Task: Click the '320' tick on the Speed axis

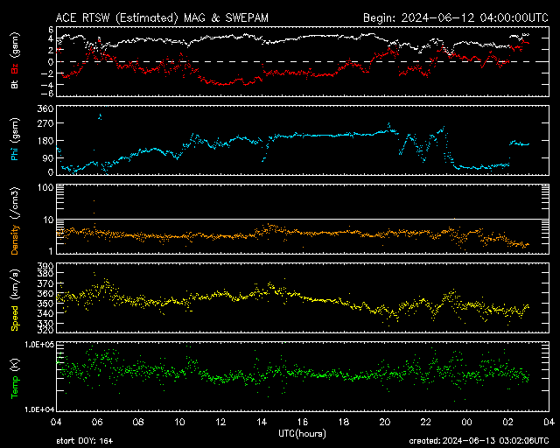Action: pos(45,330)
